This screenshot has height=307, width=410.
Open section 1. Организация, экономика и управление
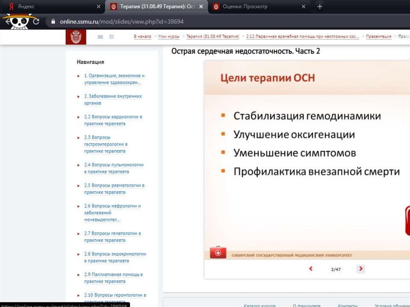click(x=114, y=79)
